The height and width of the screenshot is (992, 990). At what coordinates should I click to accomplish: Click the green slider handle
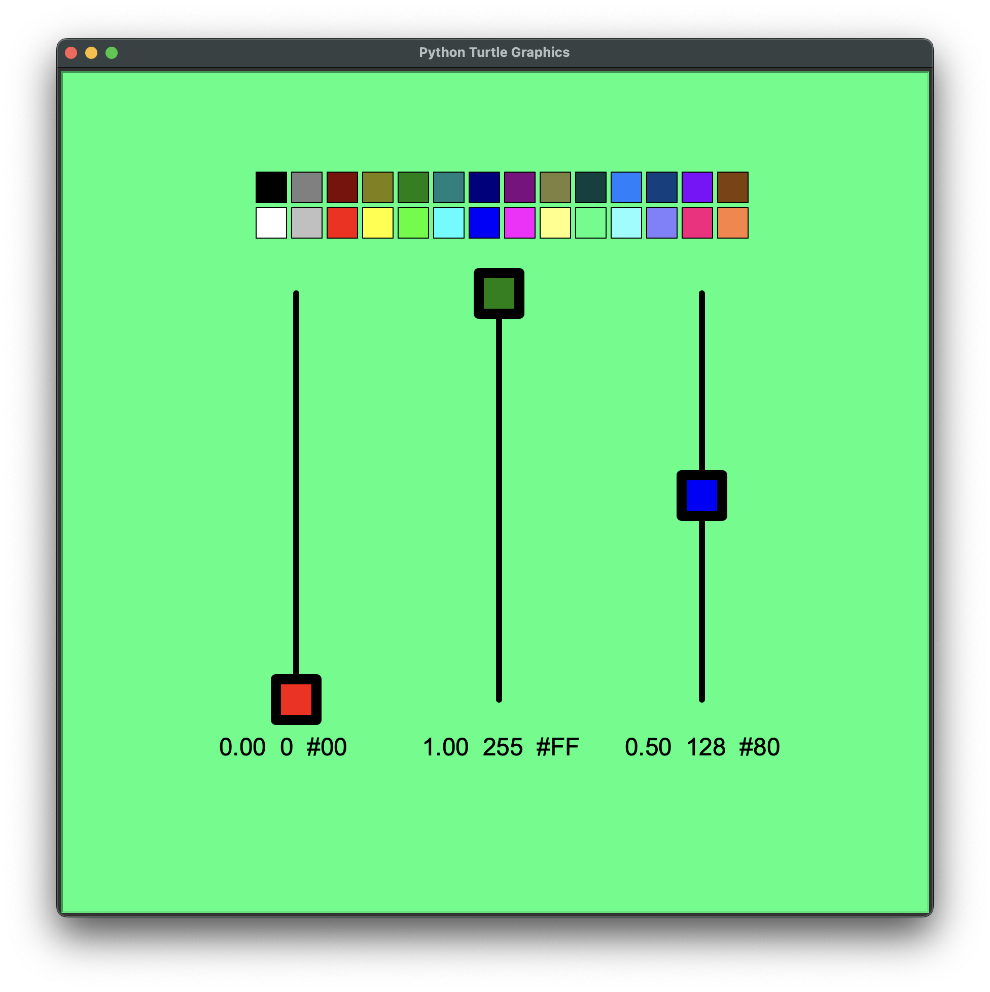point(499,294)
